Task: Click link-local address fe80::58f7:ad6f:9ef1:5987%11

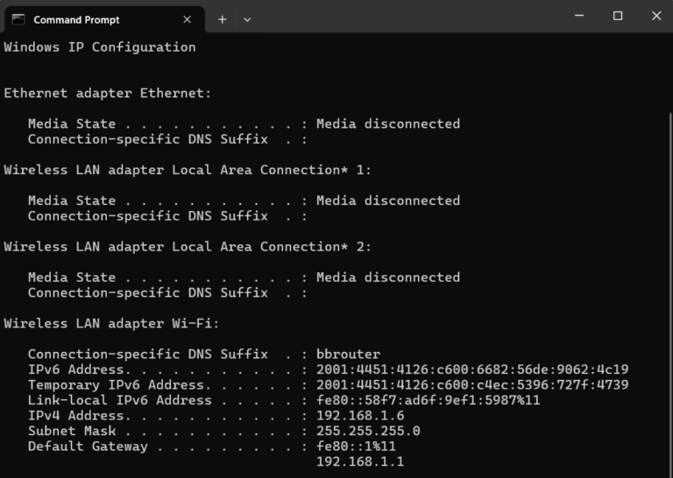Action: point(428,400)
